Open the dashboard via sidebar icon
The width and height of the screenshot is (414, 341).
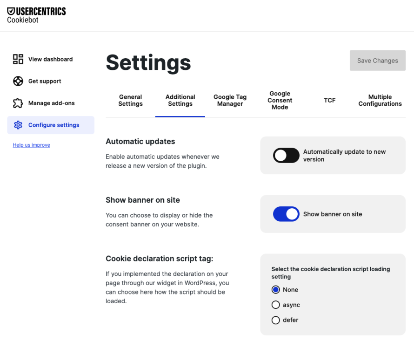click(x=18, y=59)
